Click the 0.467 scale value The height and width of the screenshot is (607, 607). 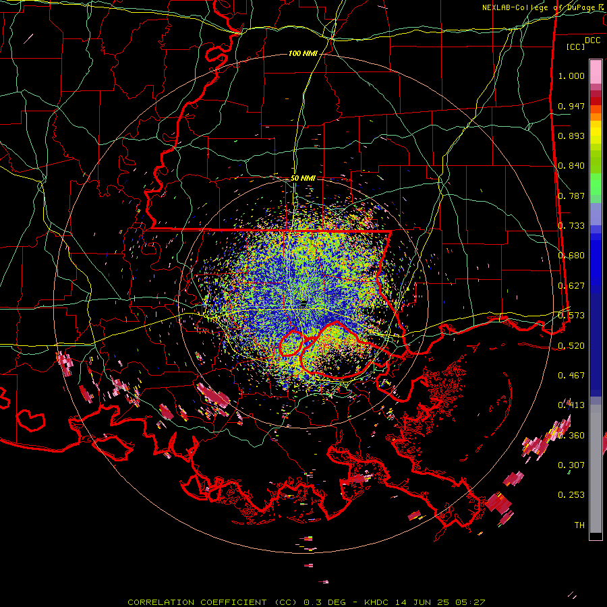coord(571,375)
